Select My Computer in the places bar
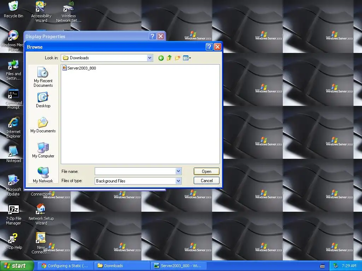The height and width of the screenshot is (271, 362). [x=43, y=150]
